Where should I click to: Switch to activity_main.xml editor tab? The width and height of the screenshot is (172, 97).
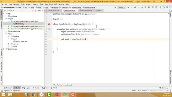[x=53, y=11]
